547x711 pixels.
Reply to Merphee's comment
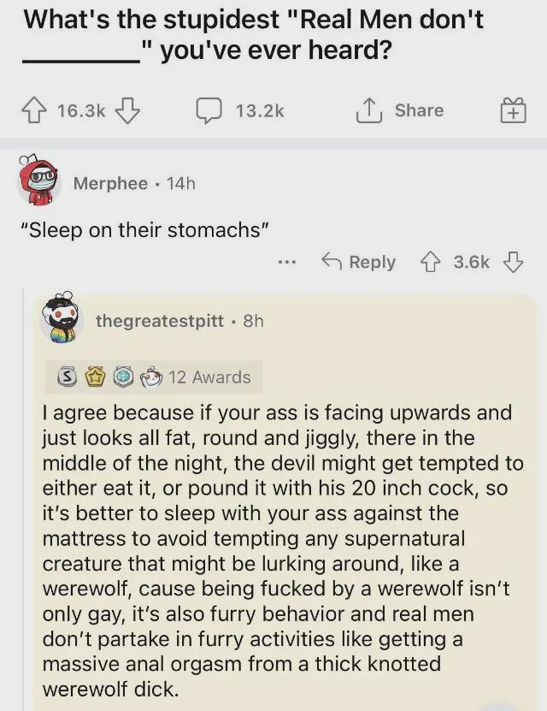[x=358, y=262]
